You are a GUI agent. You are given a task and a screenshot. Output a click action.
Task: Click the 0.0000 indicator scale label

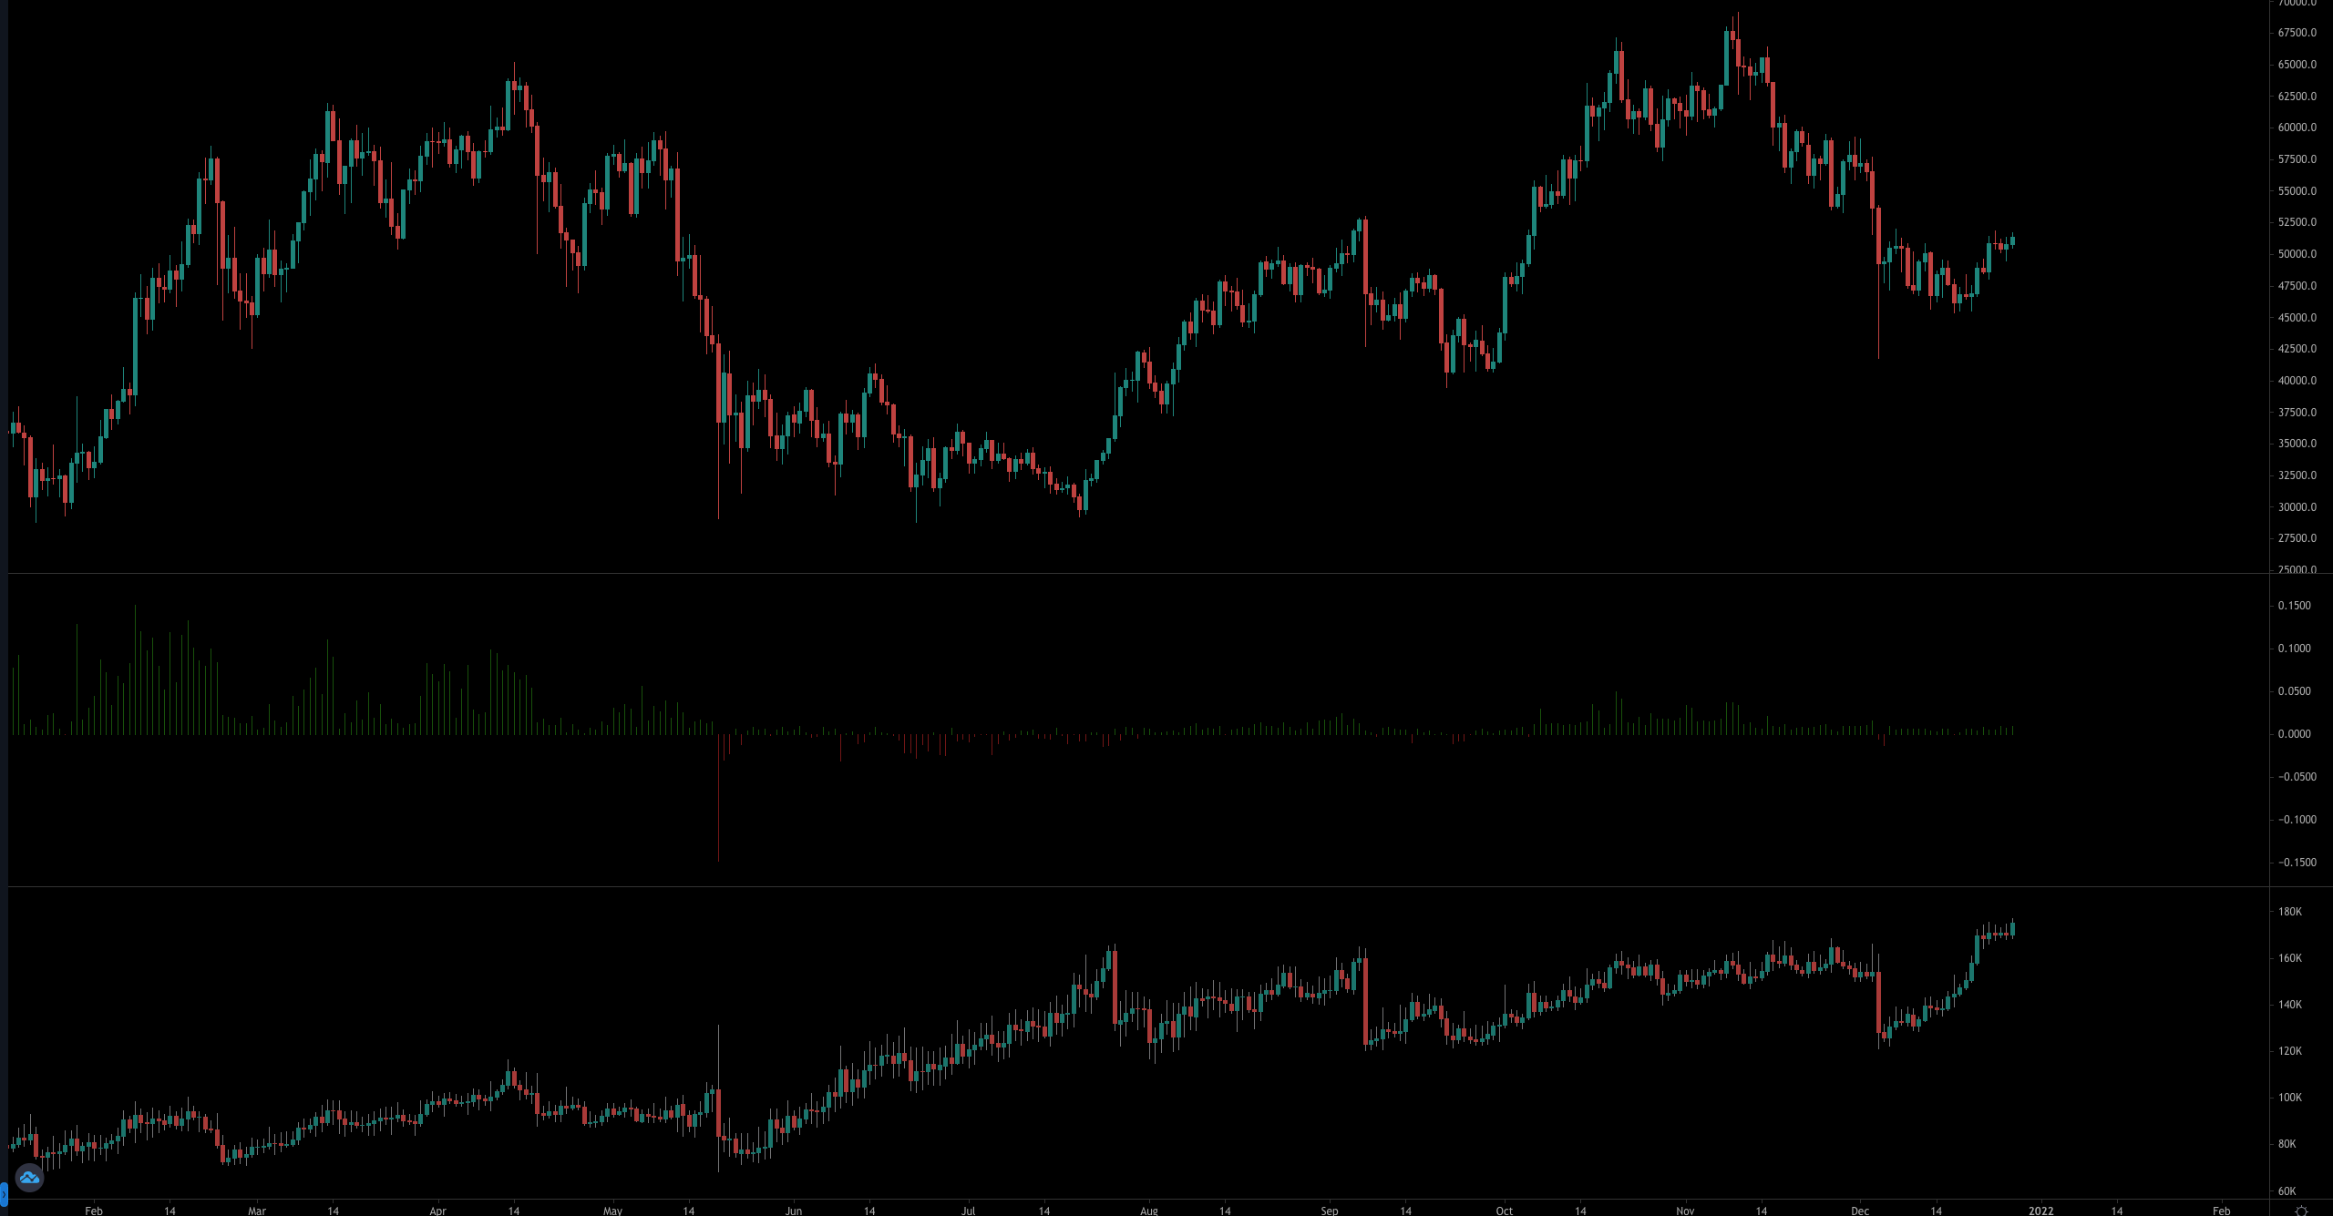2294,734
